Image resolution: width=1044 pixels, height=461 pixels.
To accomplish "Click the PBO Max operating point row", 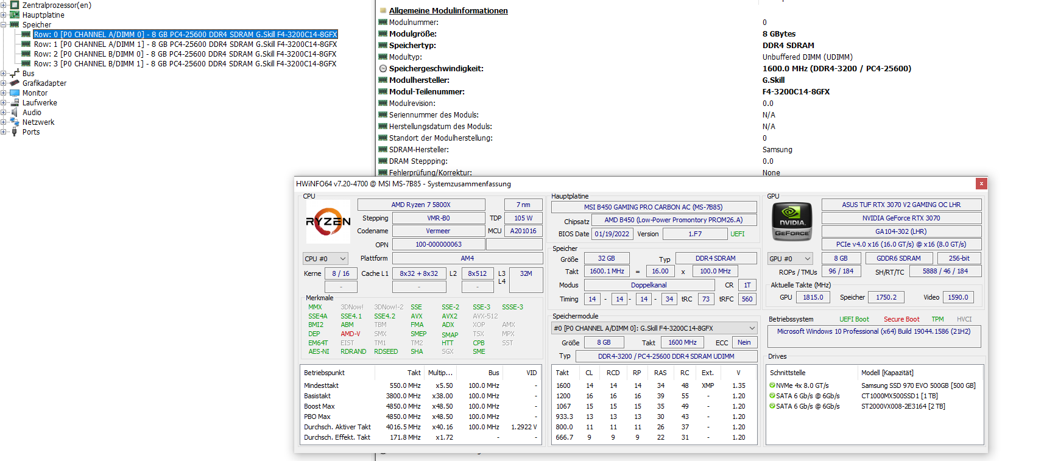I will pos(421,417).
